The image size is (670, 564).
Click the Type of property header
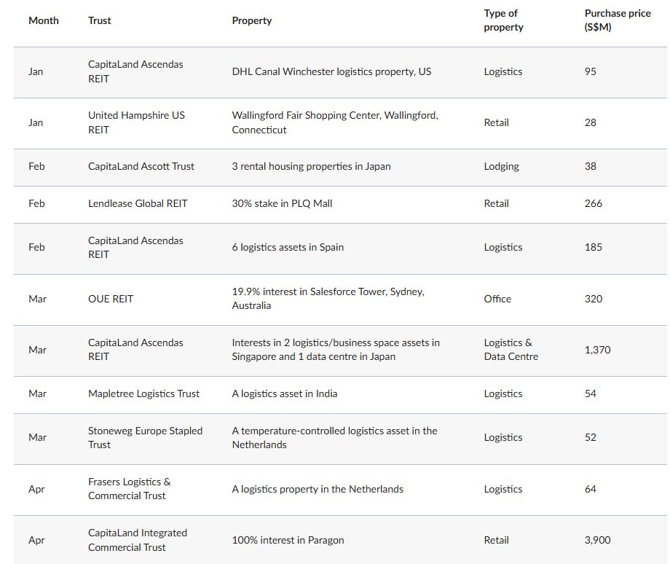[503, 20]
